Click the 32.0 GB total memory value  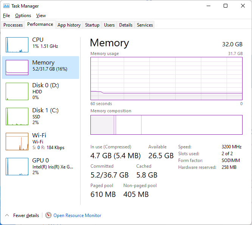(232, 44)
